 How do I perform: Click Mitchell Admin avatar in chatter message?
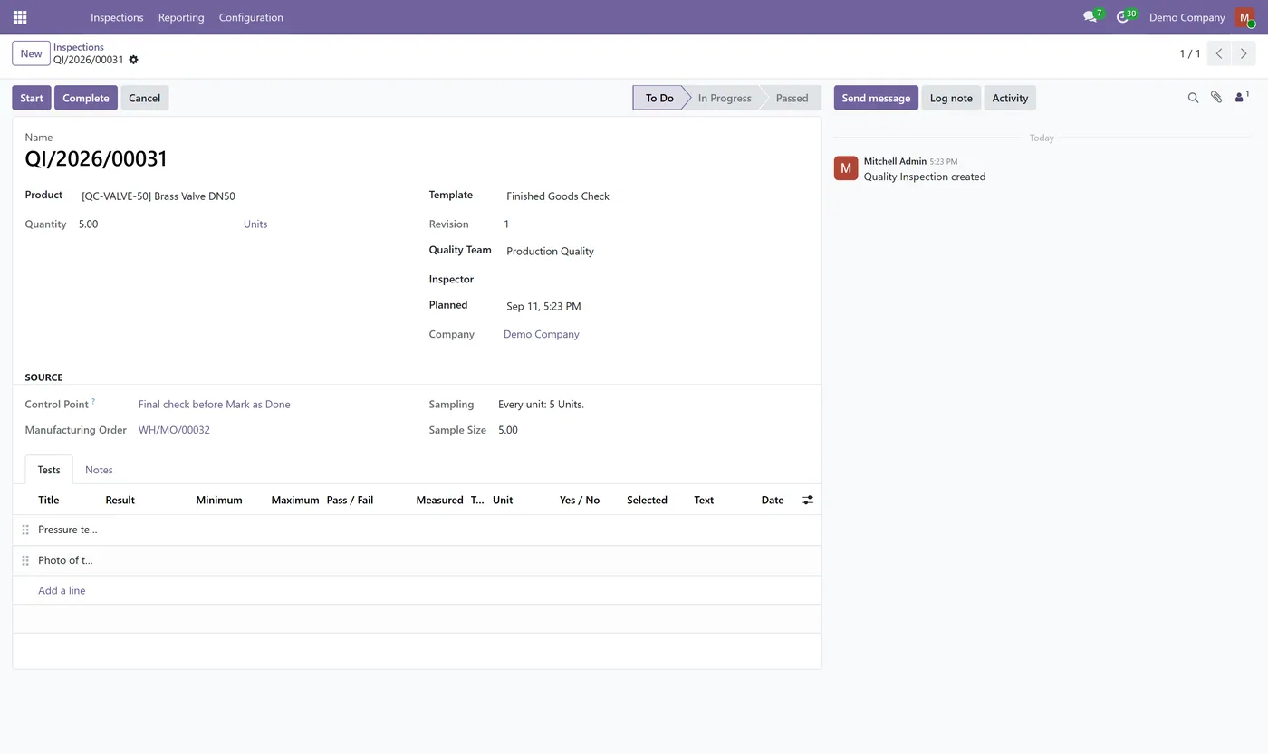846,167
